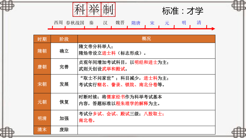Click the blue 宋 timeline label
Screen dimensions: 246x138
[152, 23]
